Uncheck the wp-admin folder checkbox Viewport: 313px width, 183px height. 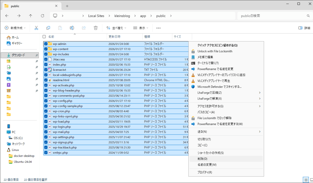pyautogui.click(x=46, y=44)
